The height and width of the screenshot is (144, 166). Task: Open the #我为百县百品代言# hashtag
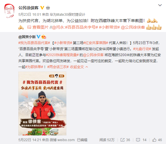point(34,43)
